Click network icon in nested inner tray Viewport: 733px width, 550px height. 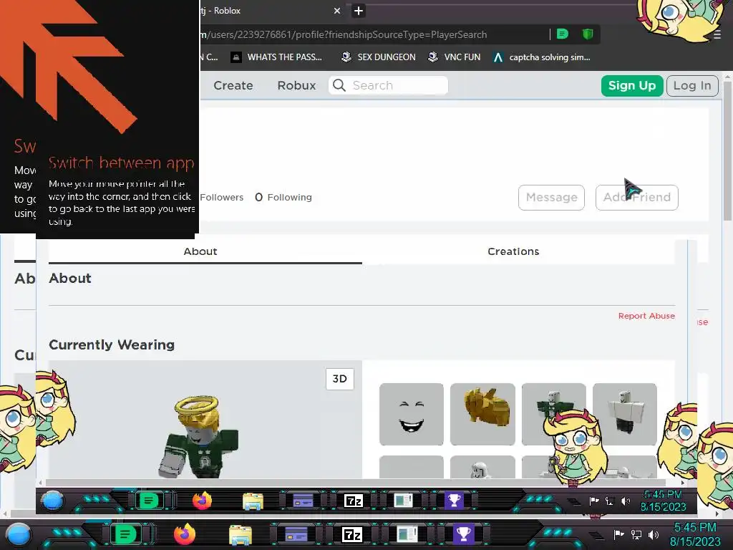610,501
